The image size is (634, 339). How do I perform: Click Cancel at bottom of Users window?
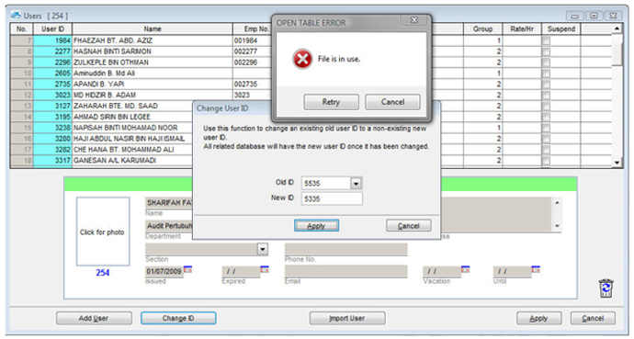[593, 319]
